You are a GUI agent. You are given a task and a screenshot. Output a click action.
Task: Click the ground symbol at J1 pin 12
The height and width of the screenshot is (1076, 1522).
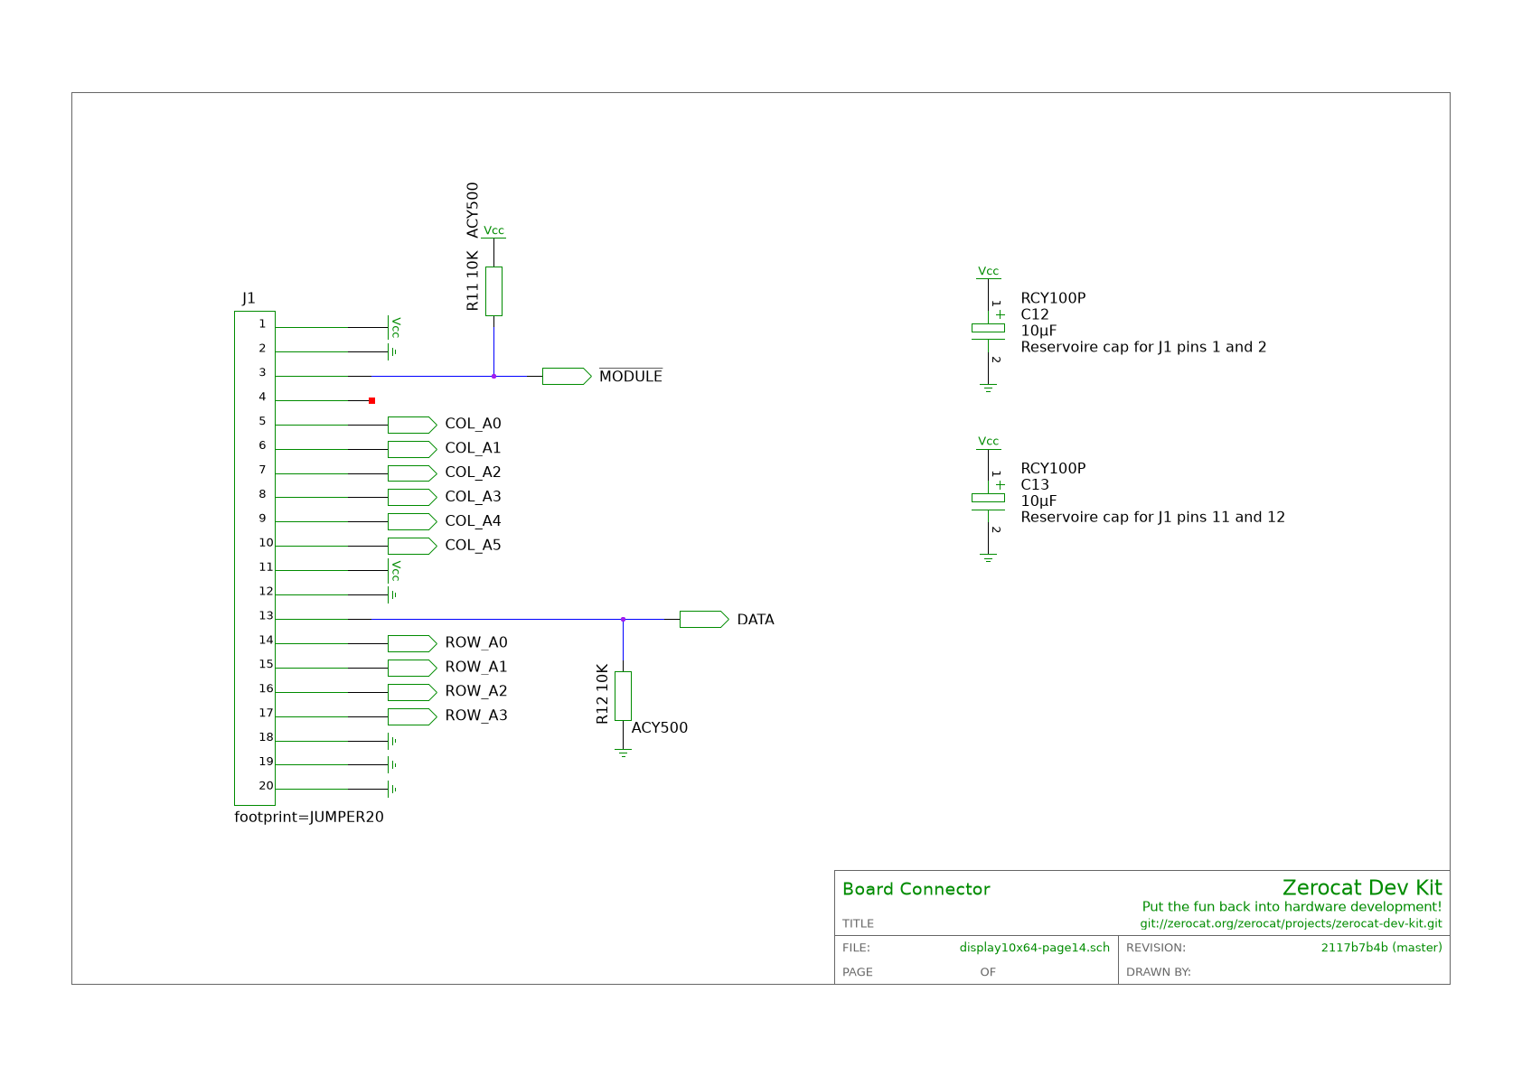coord(392,594)
